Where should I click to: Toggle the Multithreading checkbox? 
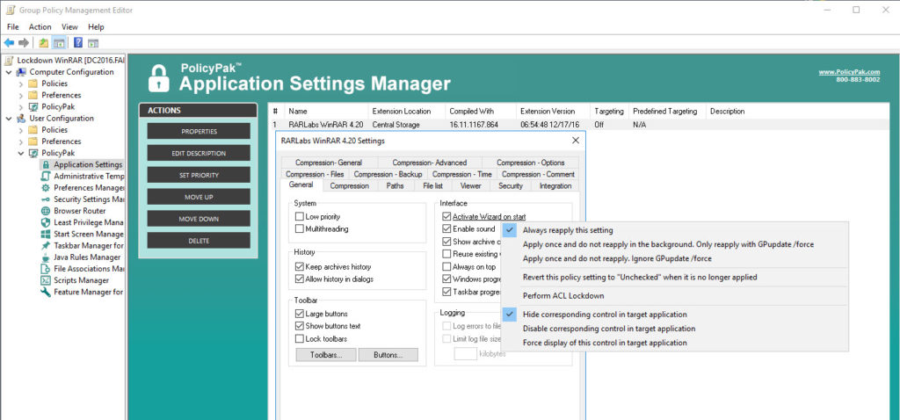pyautogui.click(x=299, y=229)
